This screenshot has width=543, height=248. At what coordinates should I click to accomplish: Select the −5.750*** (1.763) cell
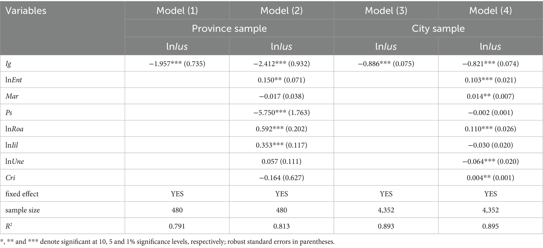[281, 113]
